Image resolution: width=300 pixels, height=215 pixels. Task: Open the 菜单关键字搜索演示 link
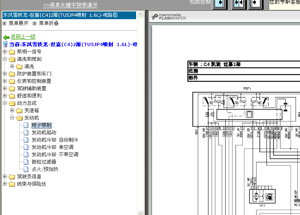[x=70, y=5]
